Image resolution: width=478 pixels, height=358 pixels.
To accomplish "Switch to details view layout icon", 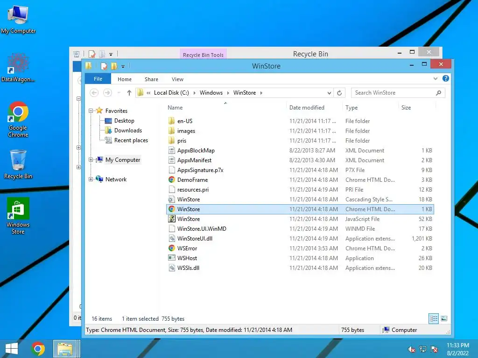I will click(x=434, y=319).
